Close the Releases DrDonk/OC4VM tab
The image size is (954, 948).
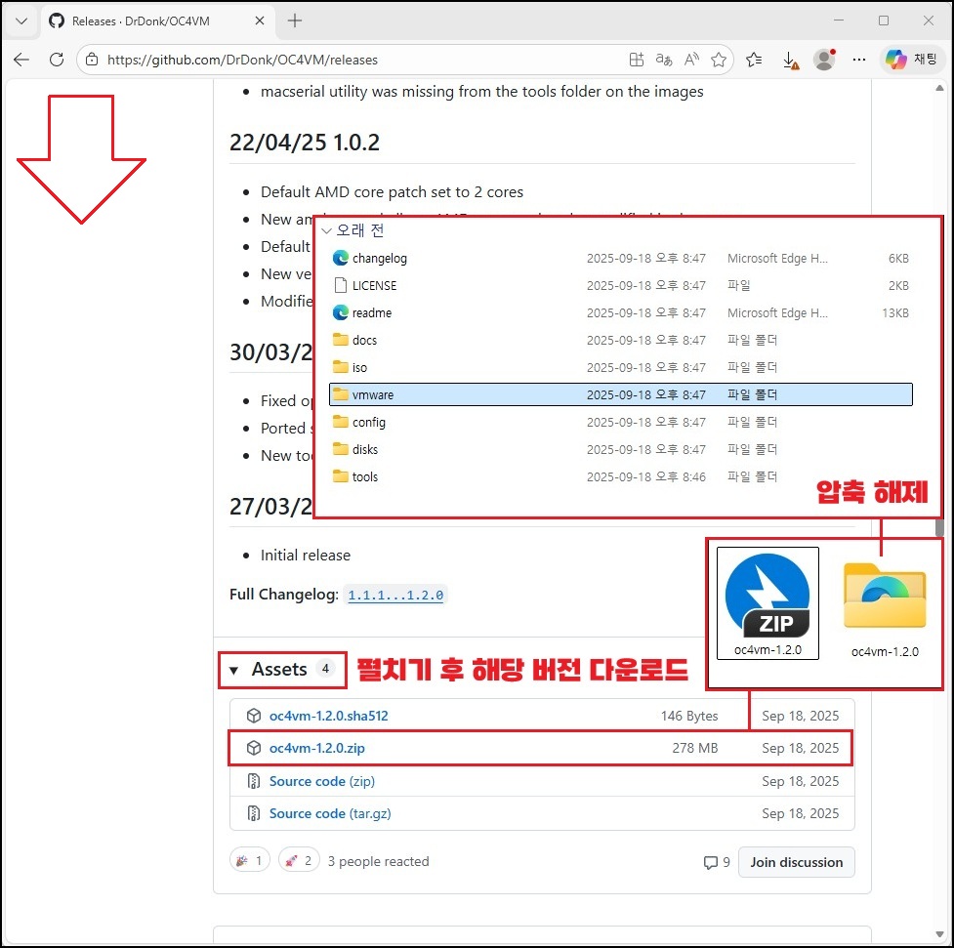(260, 21)
